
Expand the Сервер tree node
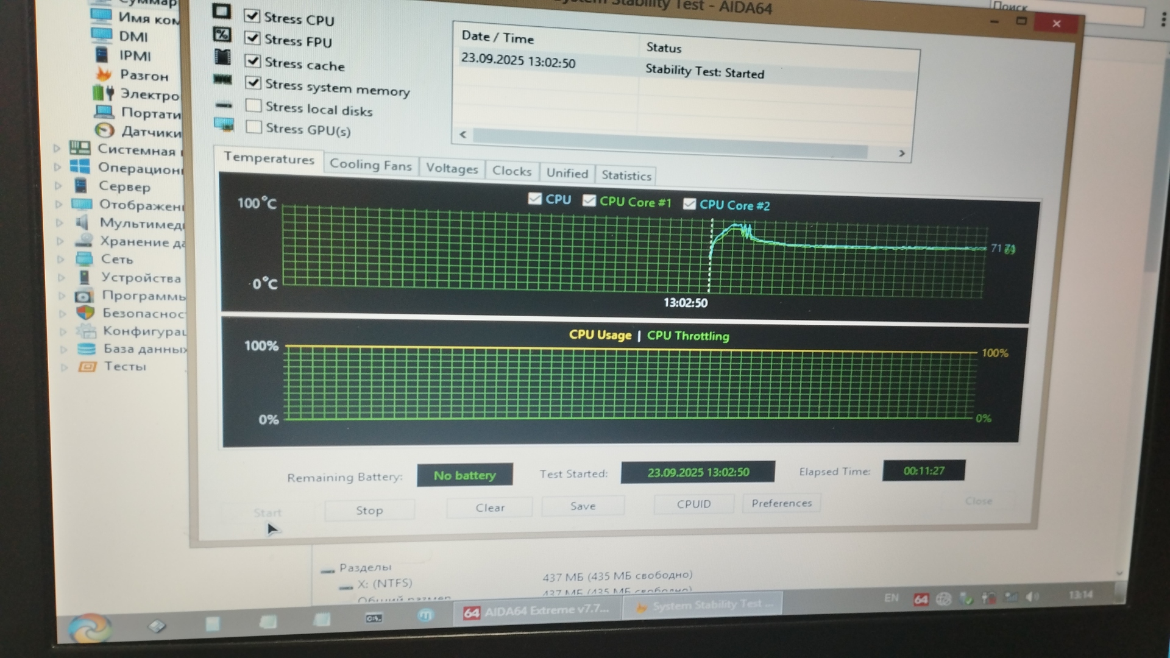pos(58,185)
